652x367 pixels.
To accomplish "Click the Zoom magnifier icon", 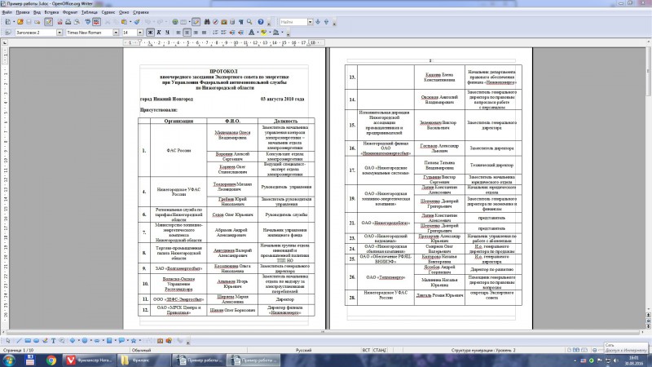I will coord(249,22).
